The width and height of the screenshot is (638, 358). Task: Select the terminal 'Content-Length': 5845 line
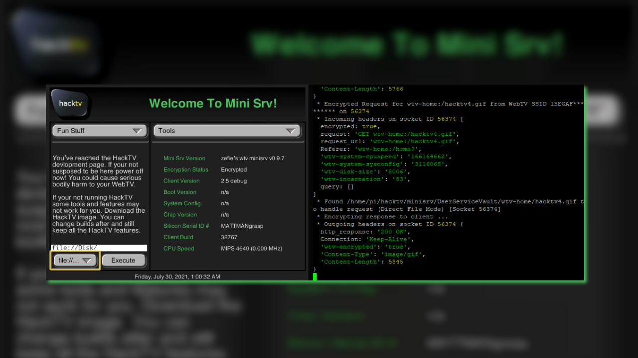tap(362, 262)
